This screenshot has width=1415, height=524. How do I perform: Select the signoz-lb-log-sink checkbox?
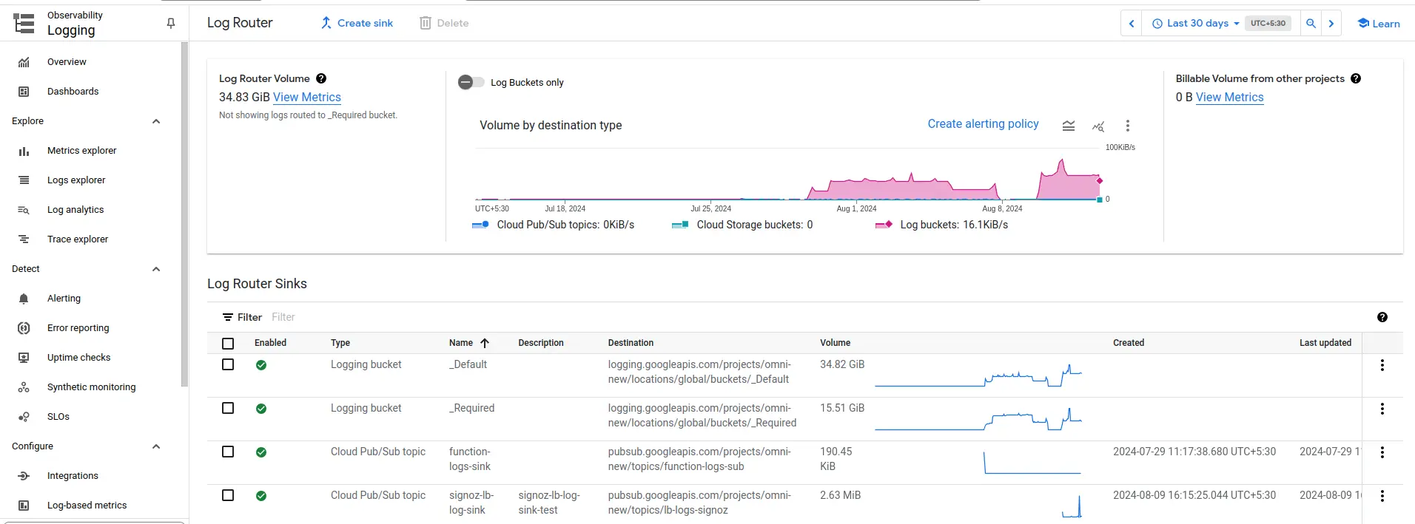point(228,495)
